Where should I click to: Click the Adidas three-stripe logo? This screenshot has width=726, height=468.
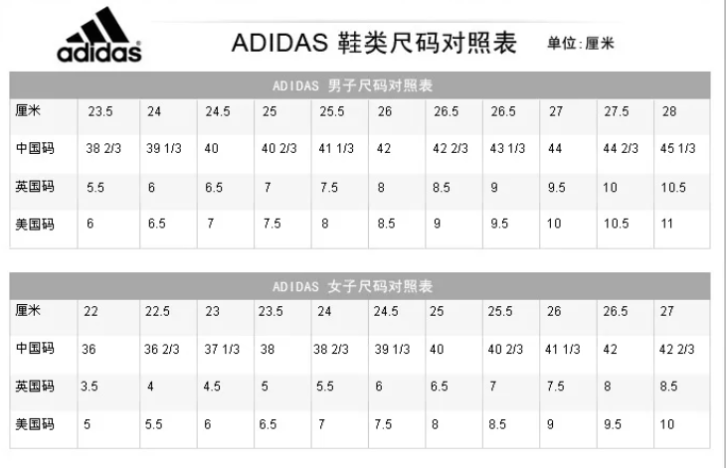tap(99, 36)
